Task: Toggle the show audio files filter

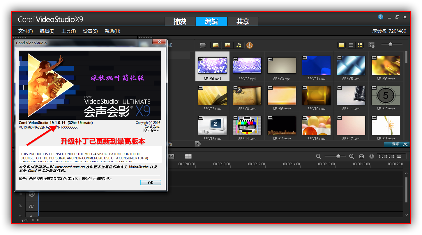Action: [239, 45]
